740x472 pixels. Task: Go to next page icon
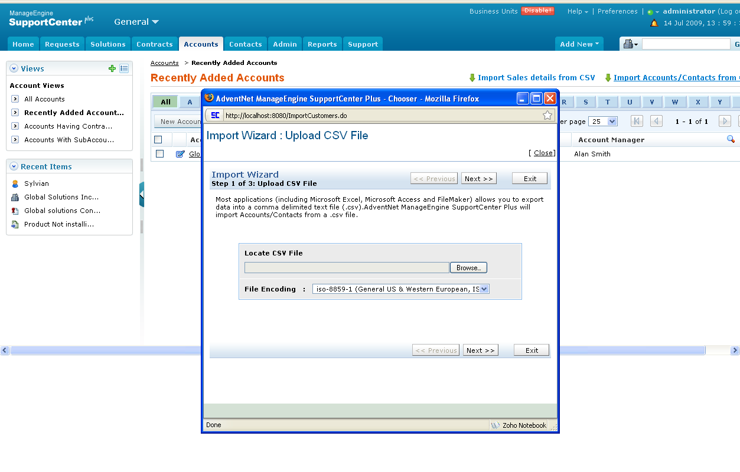(725, 122)
